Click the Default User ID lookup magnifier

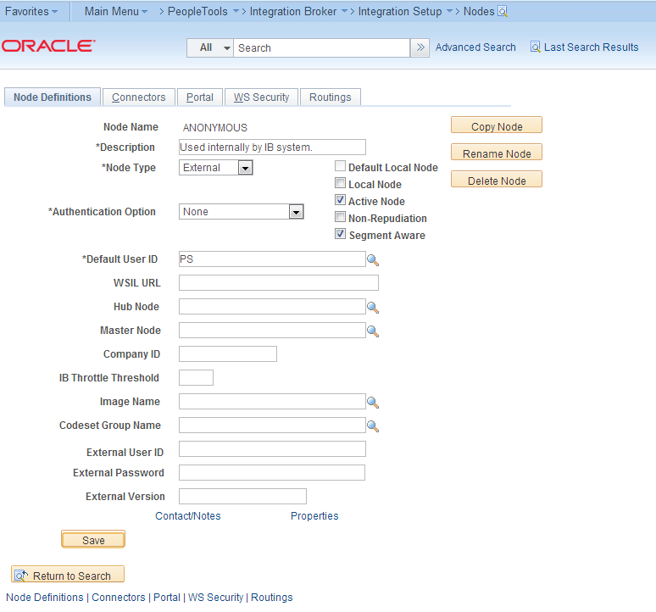[373, 259]
